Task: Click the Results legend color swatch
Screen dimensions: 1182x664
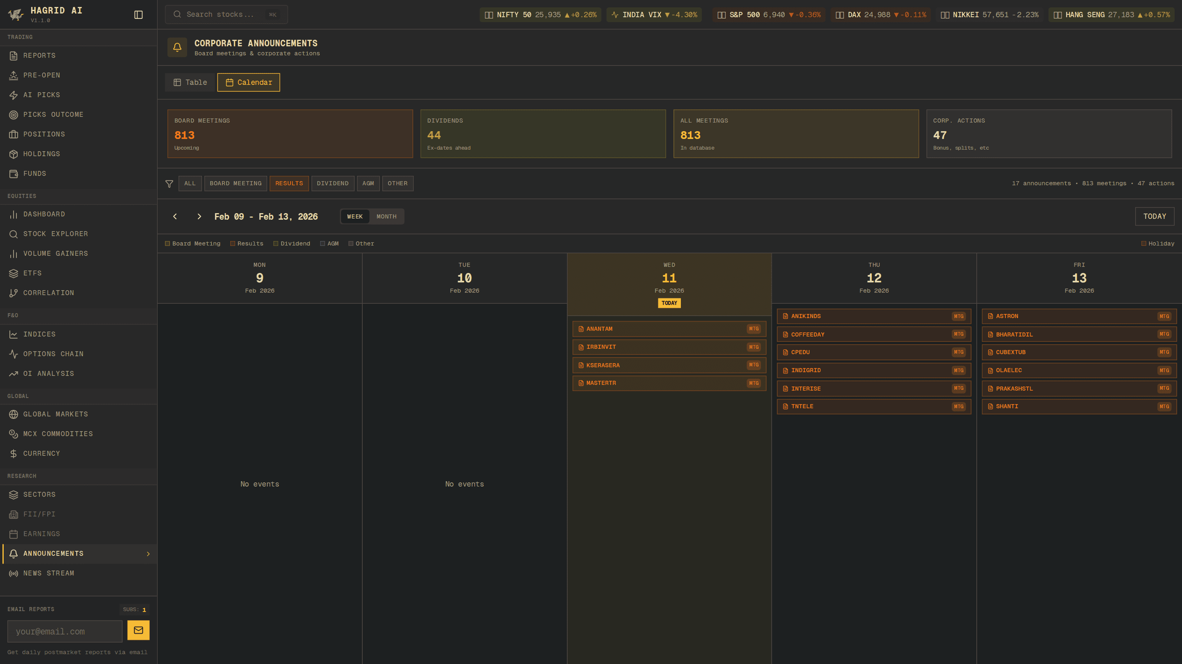Action: (233, 244)
